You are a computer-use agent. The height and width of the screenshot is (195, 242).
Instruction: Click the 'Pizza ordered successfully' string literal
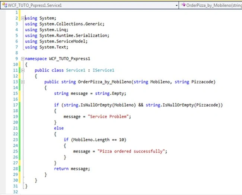point(131,151)
